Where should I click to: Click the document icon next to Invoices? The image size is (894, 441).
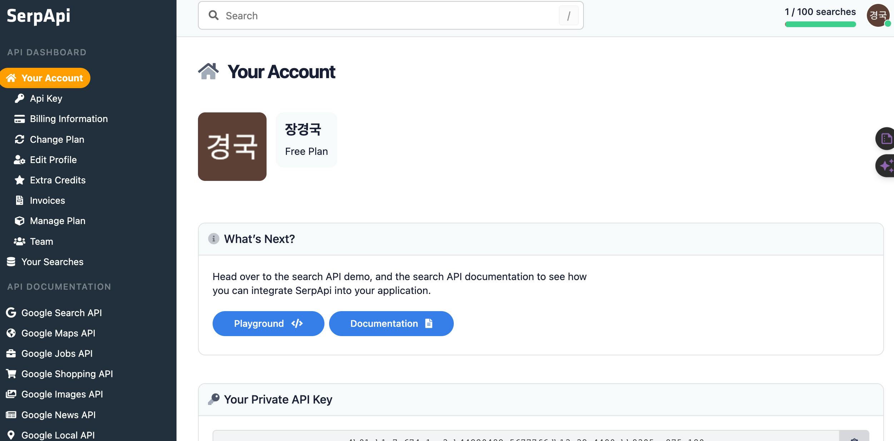[19, 200]
